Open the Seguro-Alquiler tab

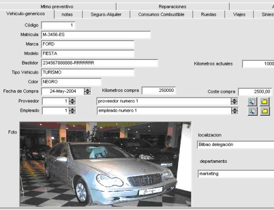pyautogui.click(x=106, y=15)
